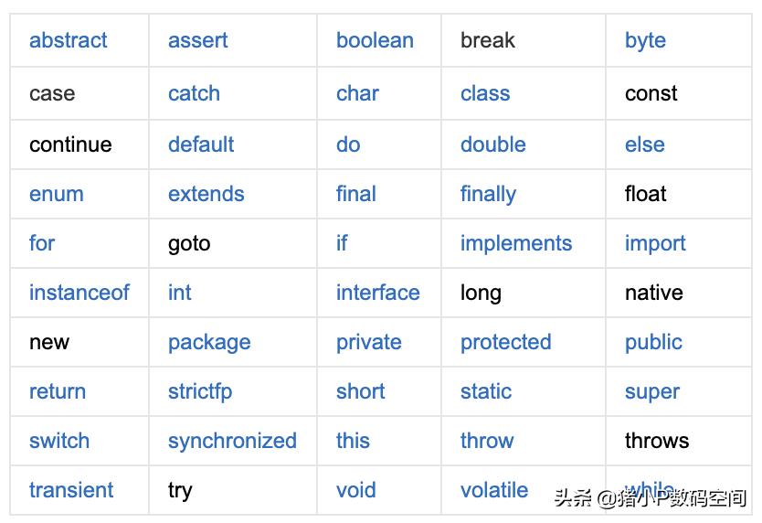The height and width of the screenshot is (523, 762).
Task: Follow the 'default' keyword link
Action: coord(201,144)
